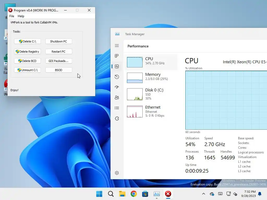This screenshot has height=200, width=267.
Task: Open taskbar Search
Action: click(111, 194)
